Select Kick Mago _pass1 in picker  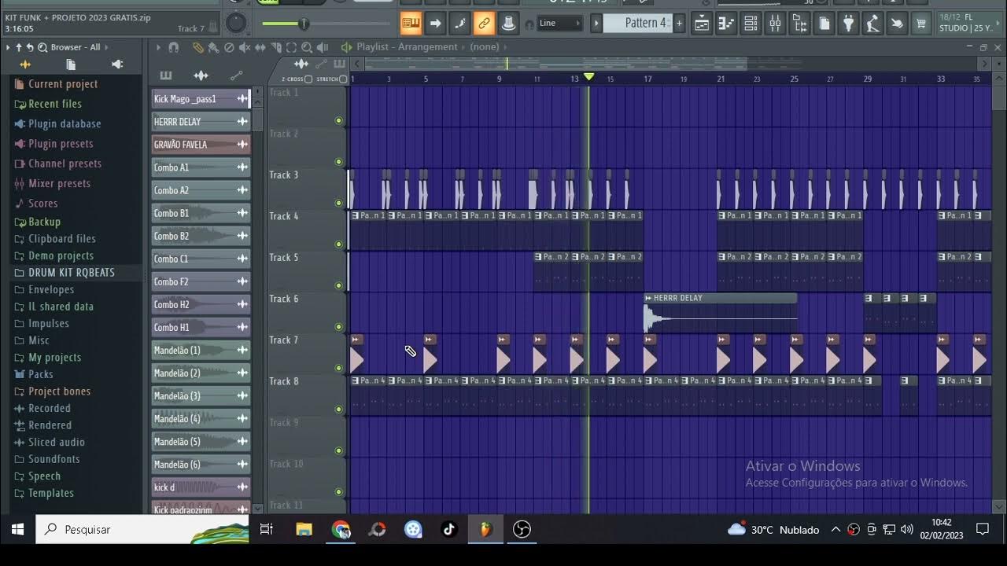point(201,99)
